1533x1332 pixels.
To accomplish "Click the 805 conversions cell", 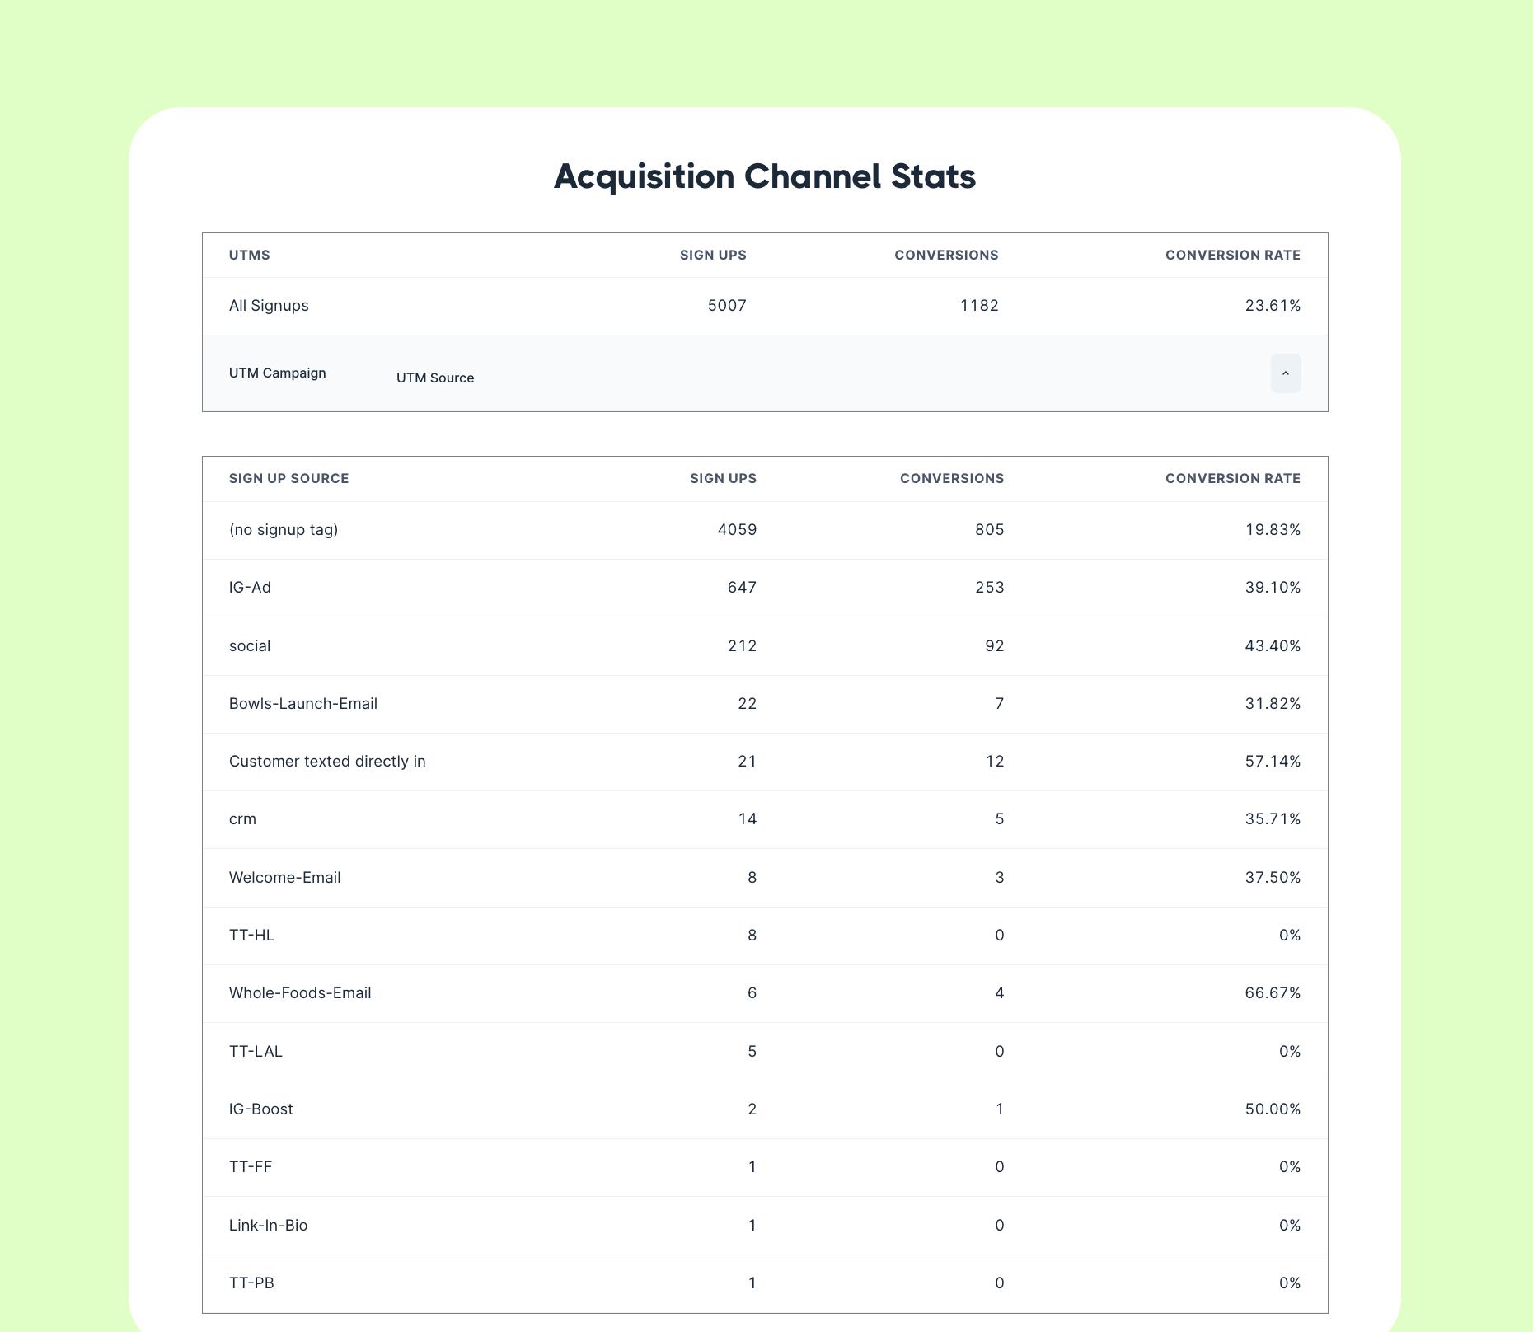I will pyautogui.click(x=990, y=529).
